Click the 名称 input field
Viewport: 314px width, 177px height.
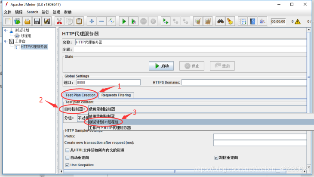pyautogui.click(x=191, y=42)
